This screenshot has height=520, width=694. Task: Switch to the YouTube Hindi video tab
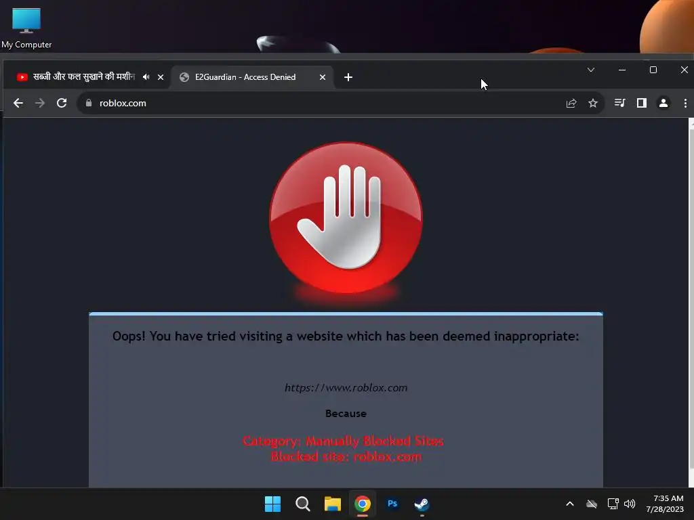(84, 77)
